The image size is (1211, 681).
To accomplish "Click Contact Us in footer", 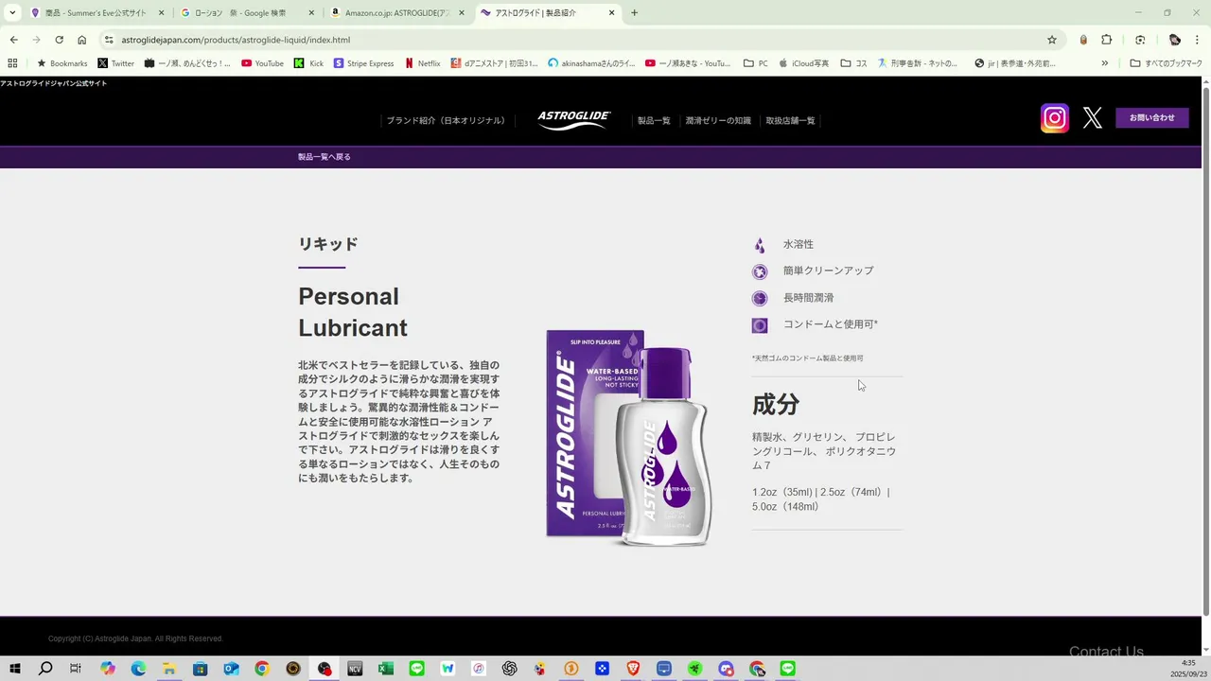I will coord(1106,651).
